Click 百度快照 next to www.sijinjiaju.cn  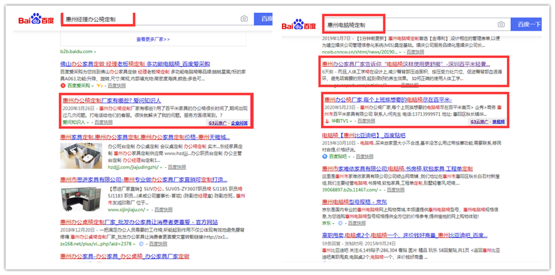pyautogui.click(x=163, y=210)
